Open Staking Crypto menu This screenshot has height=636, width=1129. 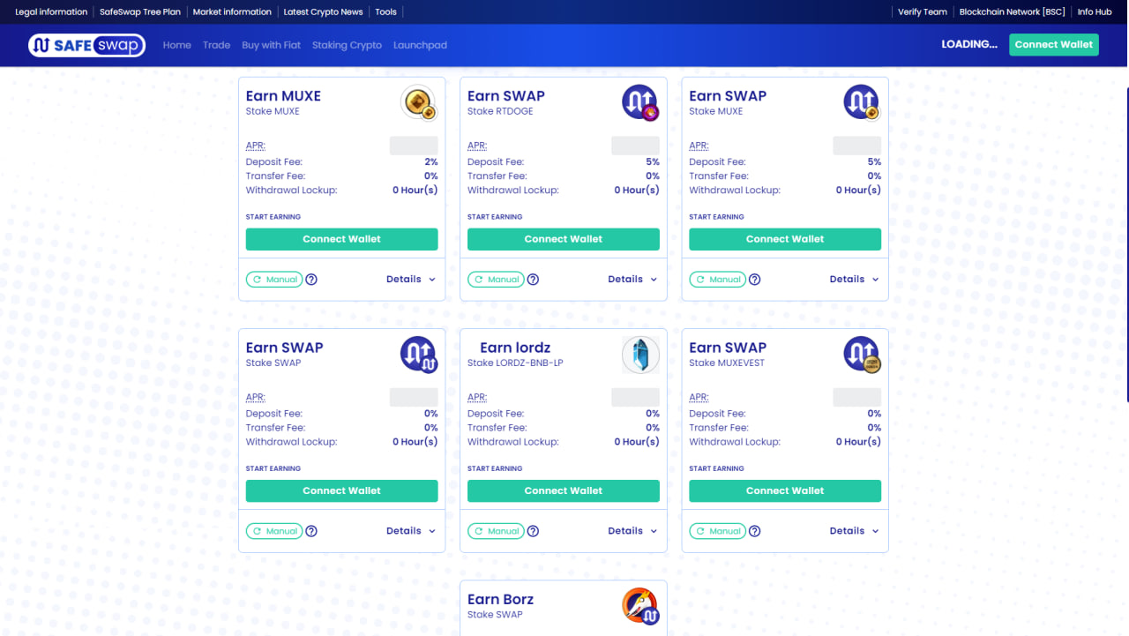[x=347, y=45]
